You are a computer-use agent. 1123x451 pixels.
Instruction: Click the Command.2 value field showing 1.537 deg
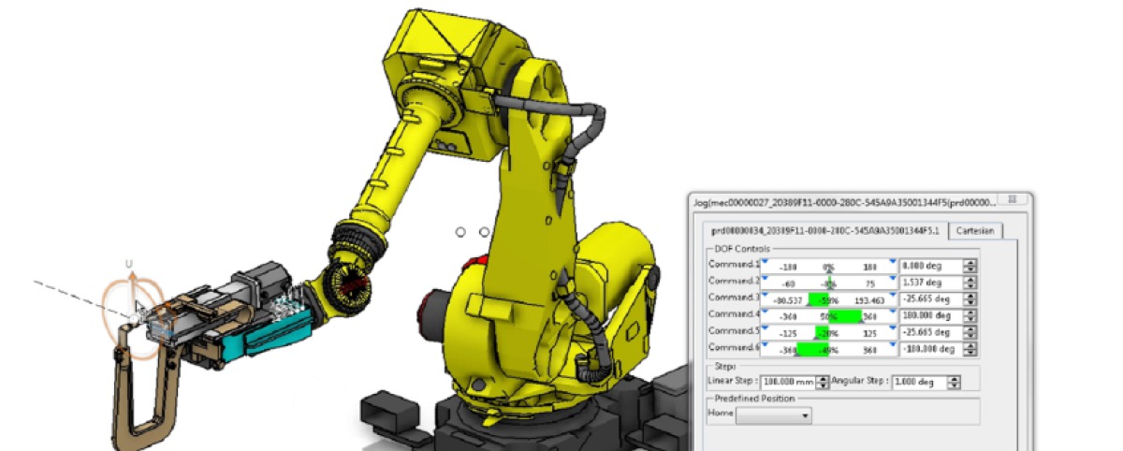click(x=930, y=283)
